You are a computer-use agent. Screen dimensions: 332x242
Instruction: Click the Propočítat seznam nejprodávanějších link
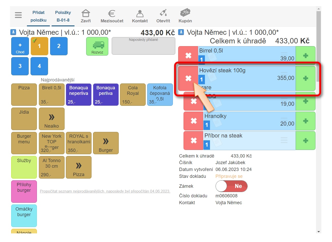pyautogui.click(x=105, y=191)
